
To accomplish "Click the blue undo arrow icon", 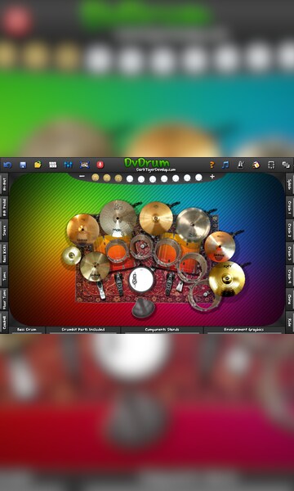I will point(7,164).
